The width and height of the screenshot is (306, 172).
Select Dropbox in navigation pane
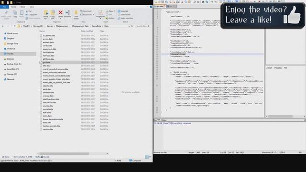point(11,38)
